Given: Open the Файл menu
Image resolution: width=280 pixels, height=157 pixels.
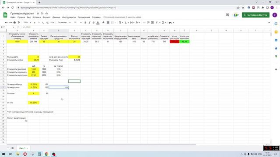Looking at the screenshot, I should pos(13,17).
